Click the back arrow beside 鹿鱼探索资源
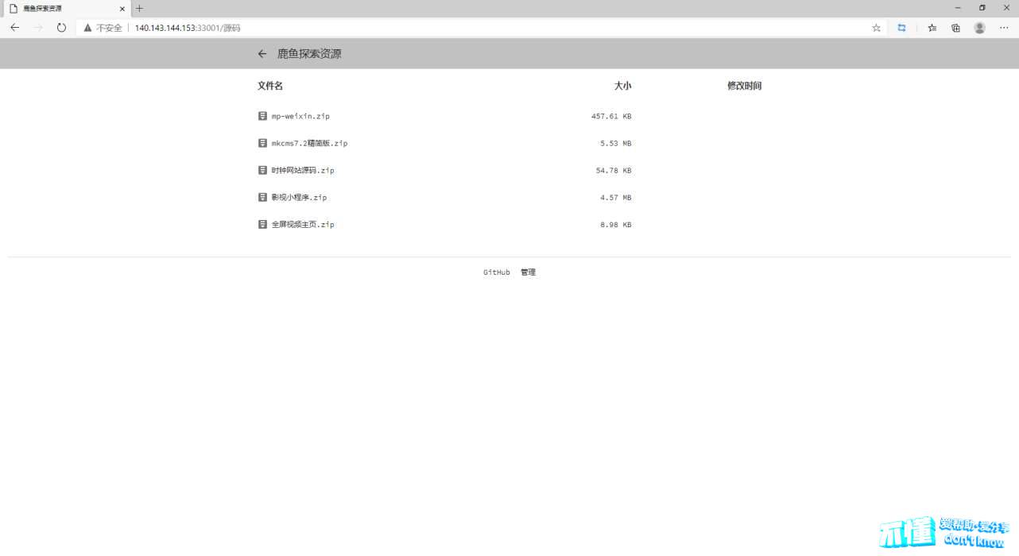Screen dimensions: 1019x556 pyautogui.click(x=262, y=54)
